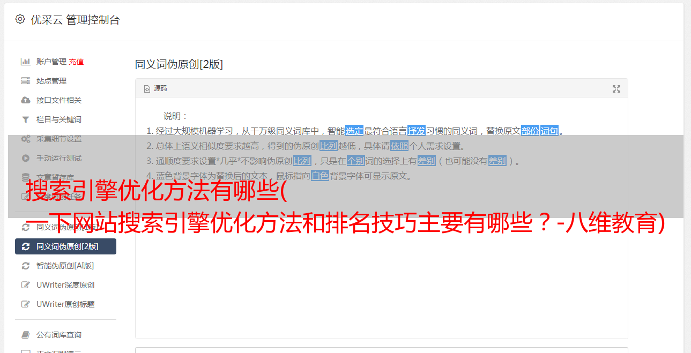This screenshot has width=691, height=353.
Task: Click the 接口文件相关 cloud upload icon
Action: tap(25, 100)
